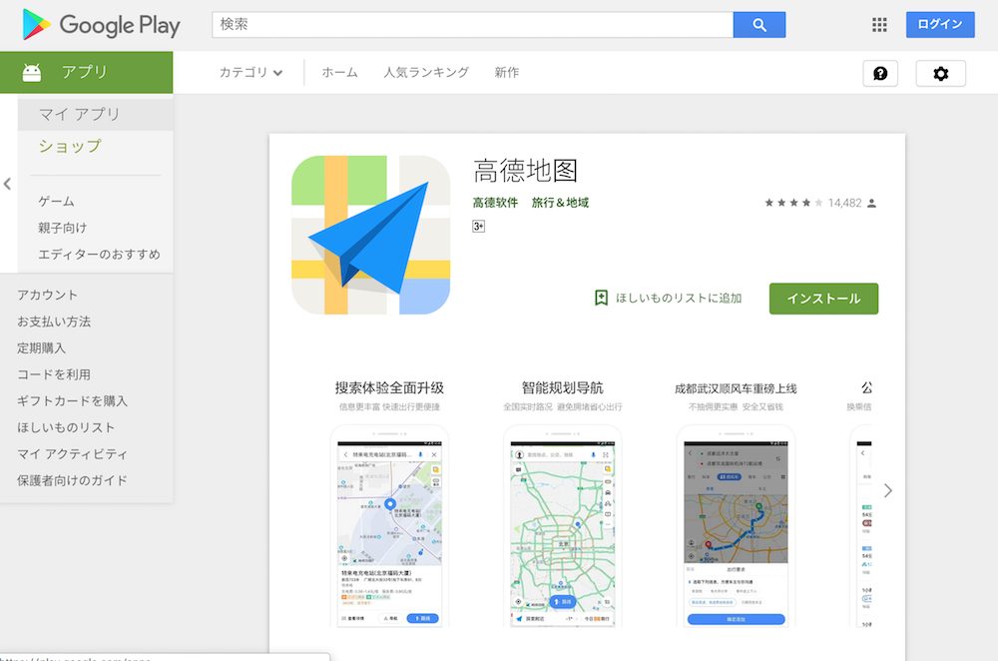Click the 高德地图 app icon
998x661 pixels.
(x=370, y=235)
